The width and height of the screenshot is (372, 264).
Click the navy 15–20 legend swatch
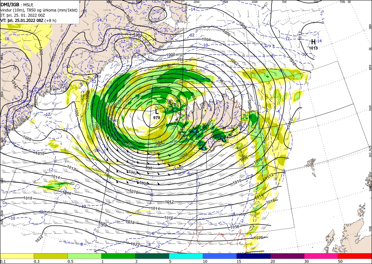253,256
